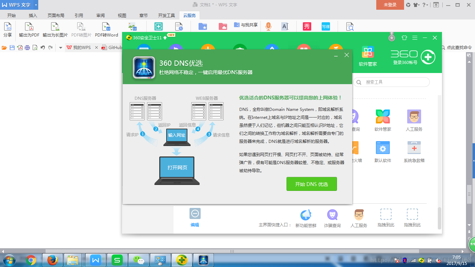
Task: Close the 360 DNS优选 dialog
Action: click(346, 55)
